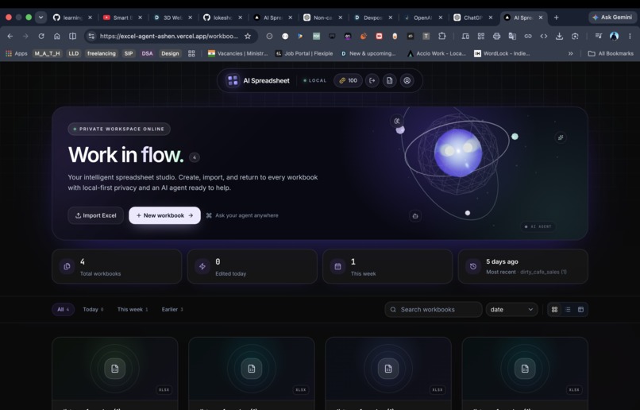This screenshot has width=640, height=410.
Task: Click the PRIVATE WORKSPACE ONLINE badge
Action: (119, 129)
